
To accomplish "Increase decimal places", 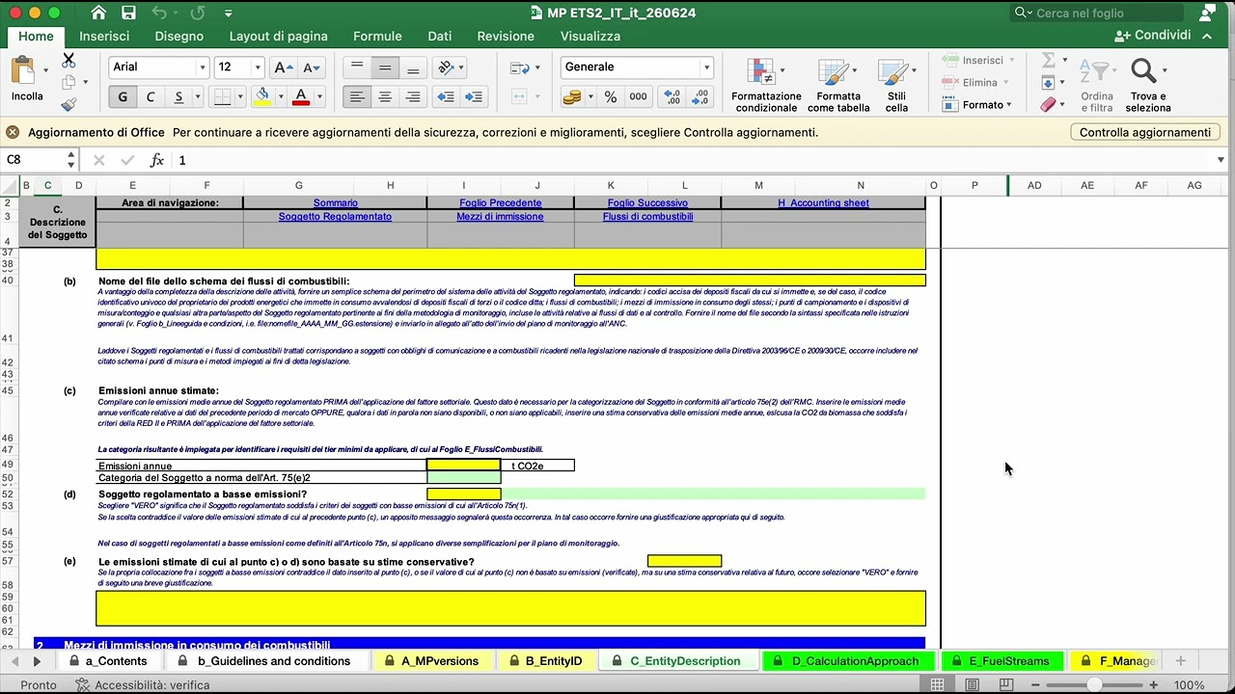I will click(672, 97).
